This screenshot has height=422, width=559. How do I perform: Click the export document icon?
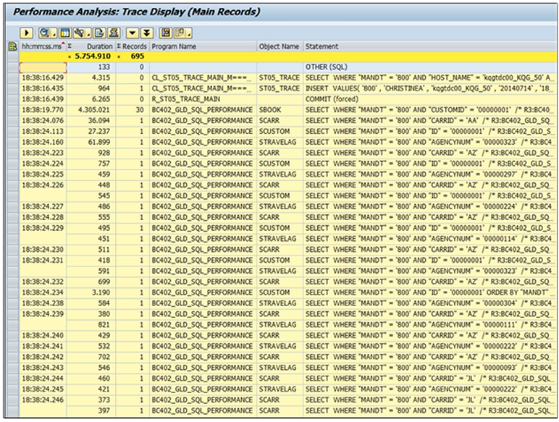[101, 33]
